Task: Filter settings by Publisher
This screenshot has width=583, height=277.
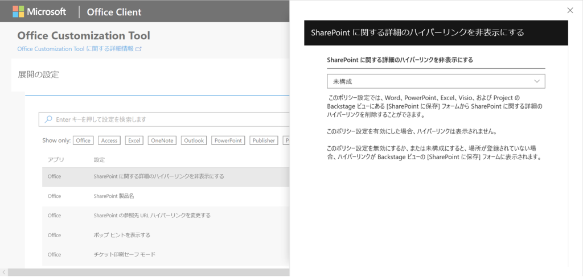Action: [x=264, y=140]
